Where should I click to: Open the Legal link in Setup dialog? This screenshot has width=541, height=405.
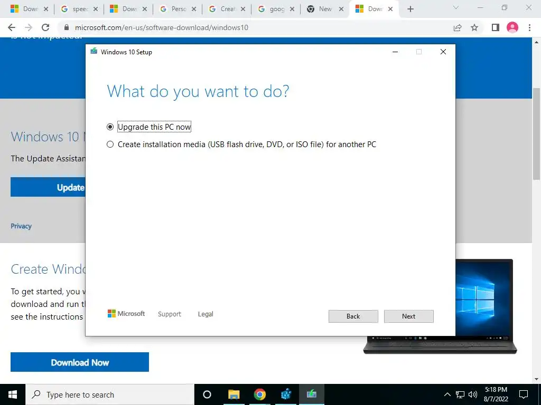pos(206,314)
